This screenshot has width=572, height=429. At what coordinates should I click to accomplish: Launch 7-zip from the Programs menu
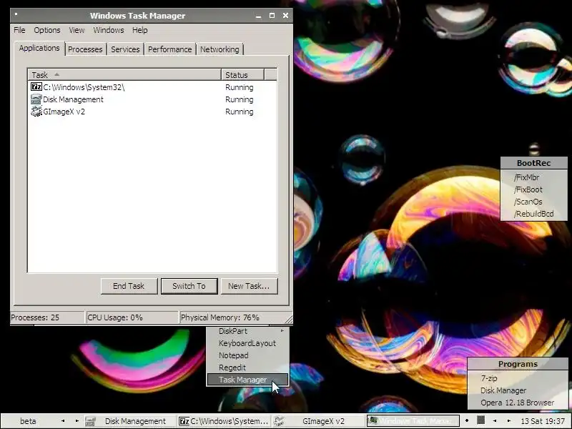coord(518,378)
